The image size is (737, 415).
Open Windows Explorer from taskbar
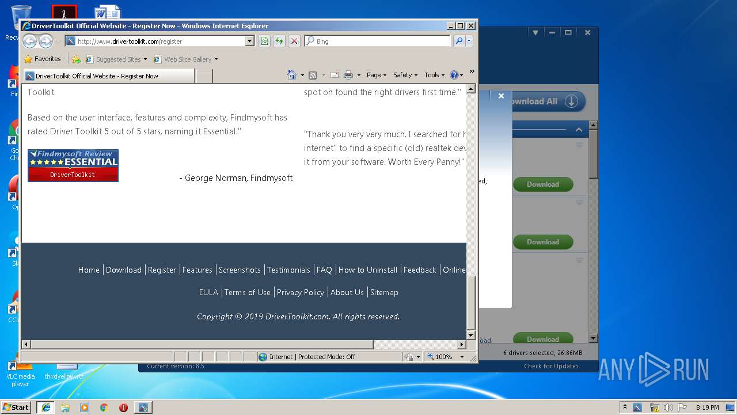coord(65,407)
